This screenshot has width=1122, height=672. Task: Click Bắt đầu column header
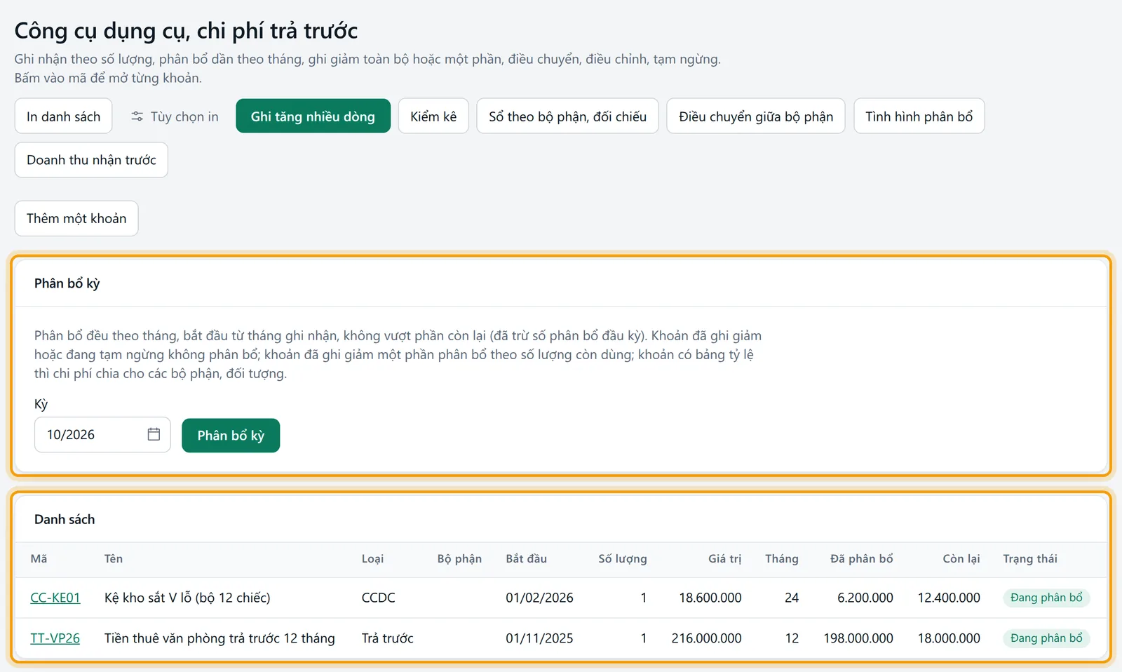(x=526, y=558)
